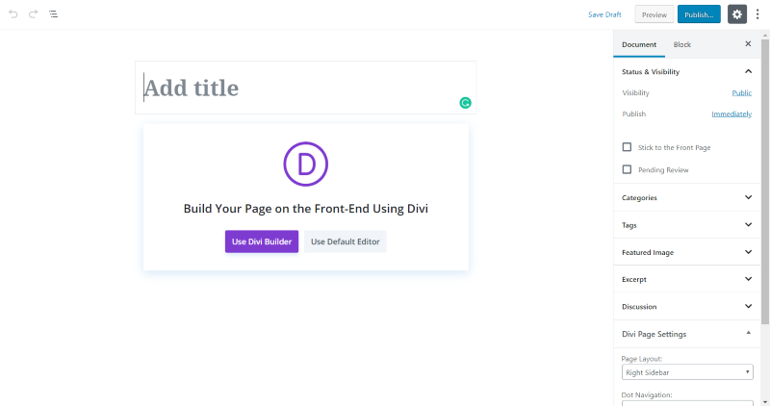The width and height of the screenshot is (770, 406).
Task: Expand the Featured Image section
Action: [686, 252]
